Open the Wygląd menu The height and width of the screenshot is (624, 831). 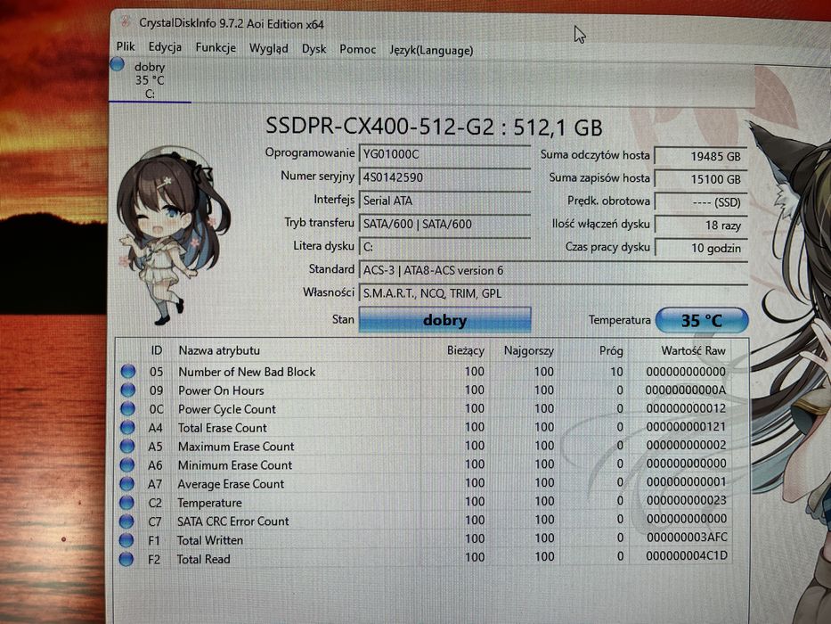tap(269, 48)
